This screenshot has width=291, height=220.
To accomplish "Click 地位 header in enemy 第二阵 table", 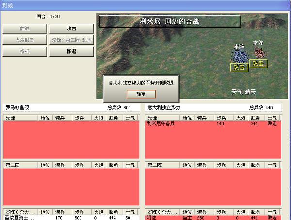I will [x=187, y=165].
